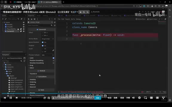
Task: Open scene instance icon on PlayerWellRou node
Action: (x=18, y=29)
